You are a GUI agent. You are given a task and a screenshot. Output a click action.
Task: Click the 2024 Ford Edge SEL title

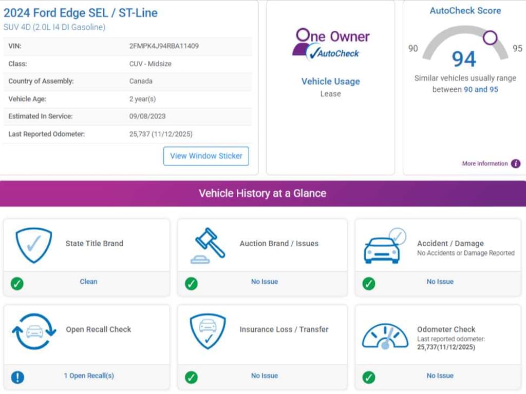(81, 13)
